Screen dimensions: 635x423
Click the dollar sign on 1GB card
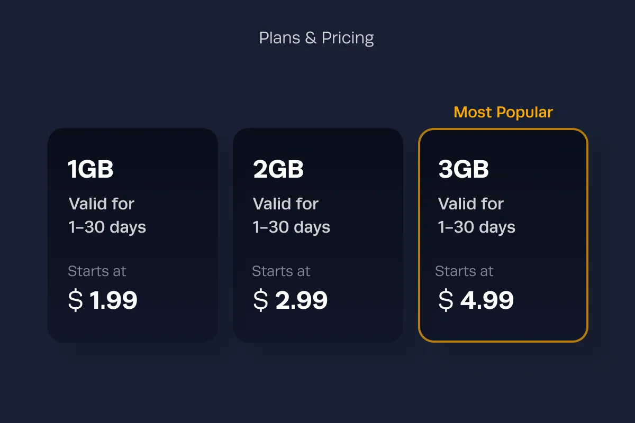click(x=76, y=300)
